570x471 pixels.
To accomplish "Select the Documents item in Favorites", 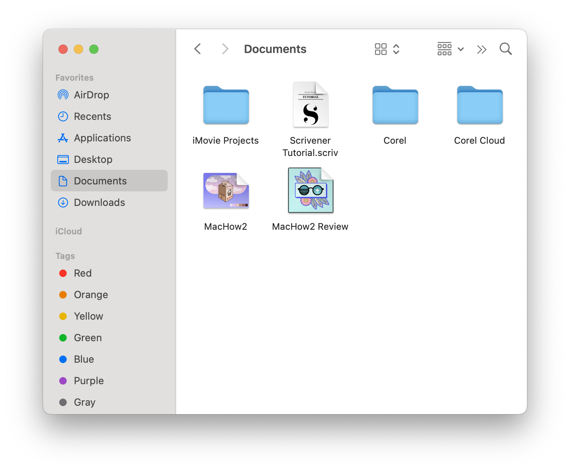I will point(100,181).
